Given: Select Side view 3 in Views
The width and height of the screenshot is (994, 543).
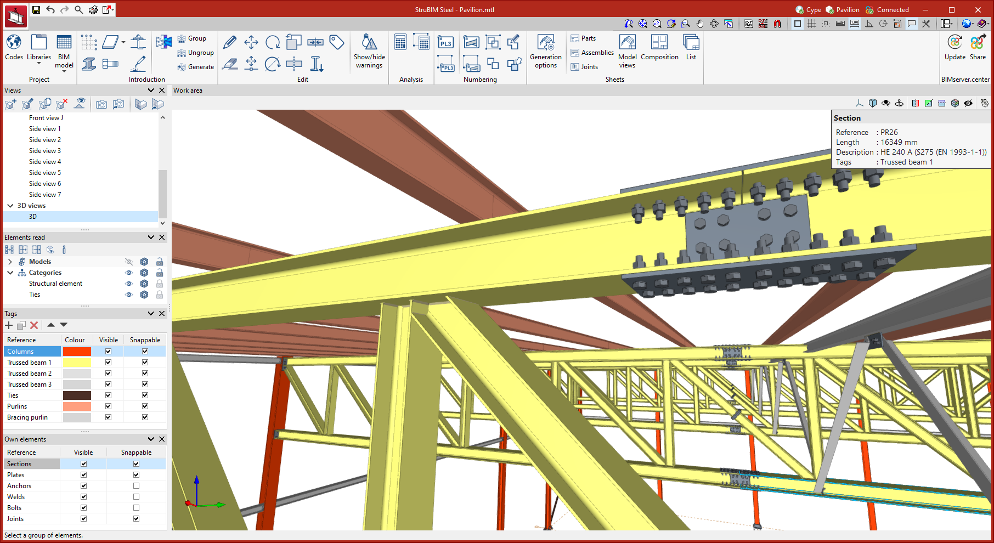Looking at the screenshot, I should pyautogui.click(x=45, y=151).
